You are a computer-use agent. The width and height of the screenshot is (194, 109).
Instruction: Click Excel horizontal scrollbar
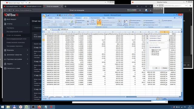coord(153,97)
